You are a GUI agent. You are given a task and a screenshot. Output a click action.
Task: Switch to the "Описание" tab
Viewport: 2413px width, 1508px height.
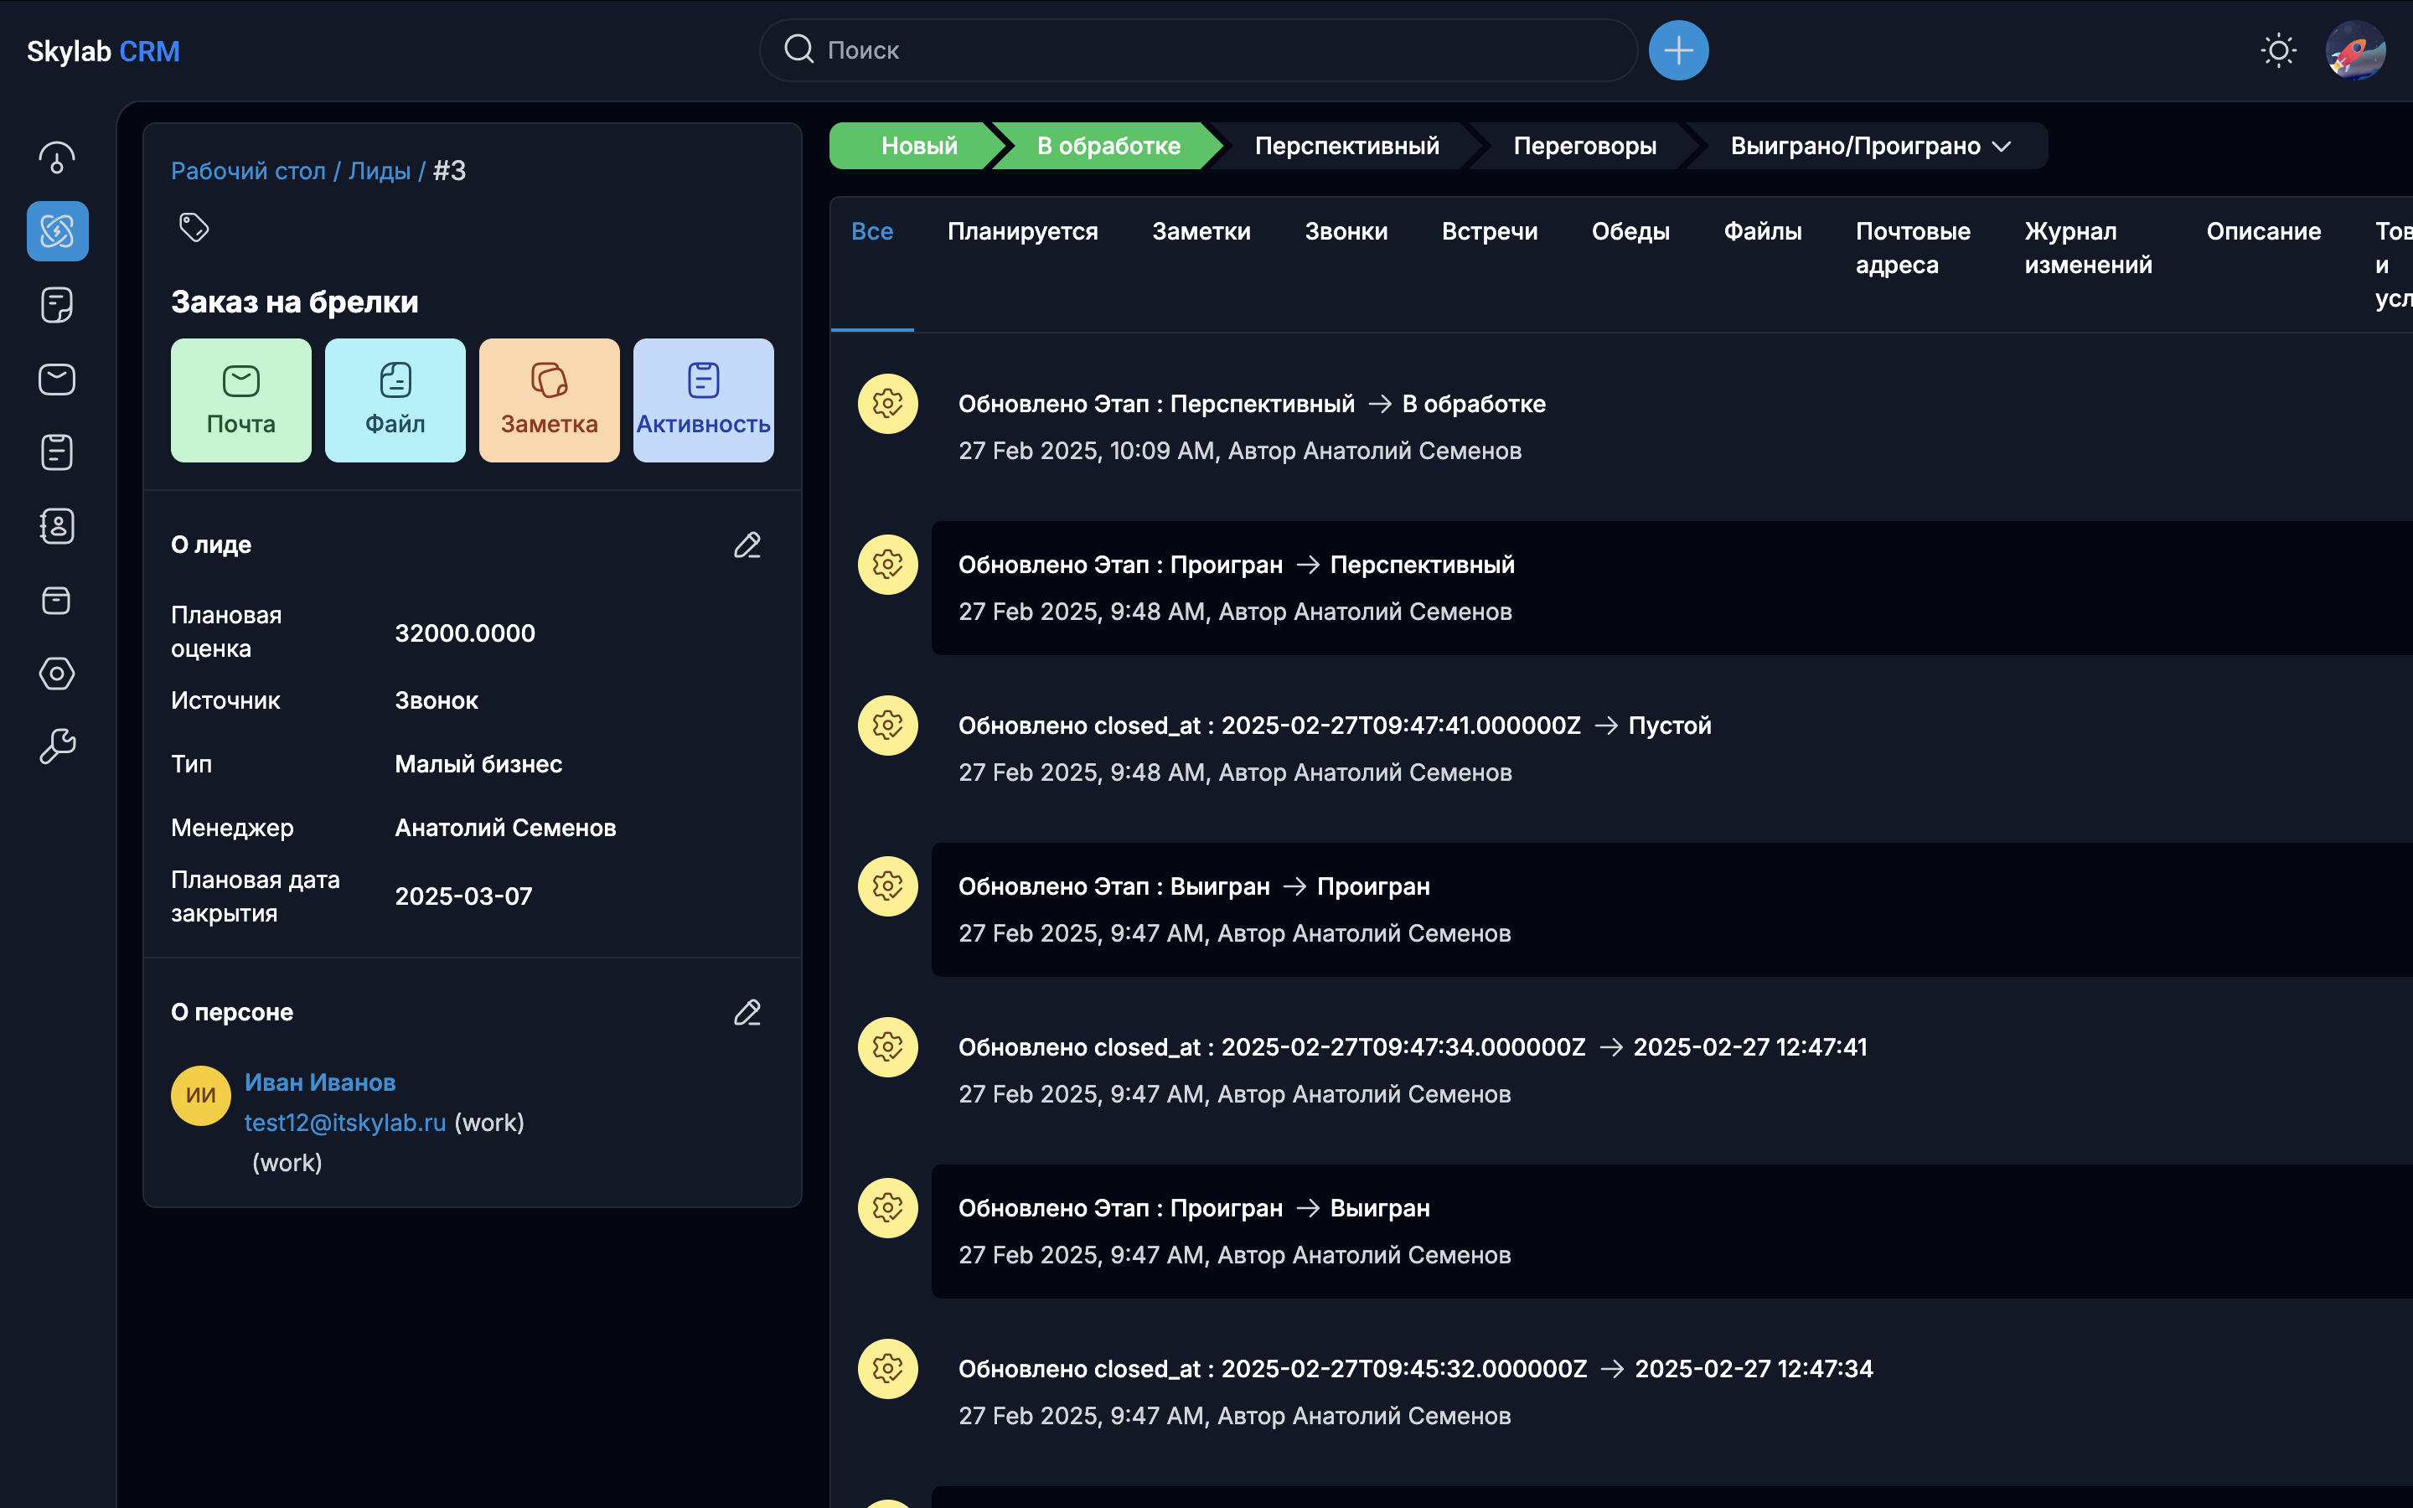click(2263, 231)
